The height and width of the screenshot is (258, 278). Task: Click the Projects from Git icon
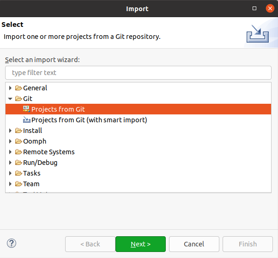(26, 109)
